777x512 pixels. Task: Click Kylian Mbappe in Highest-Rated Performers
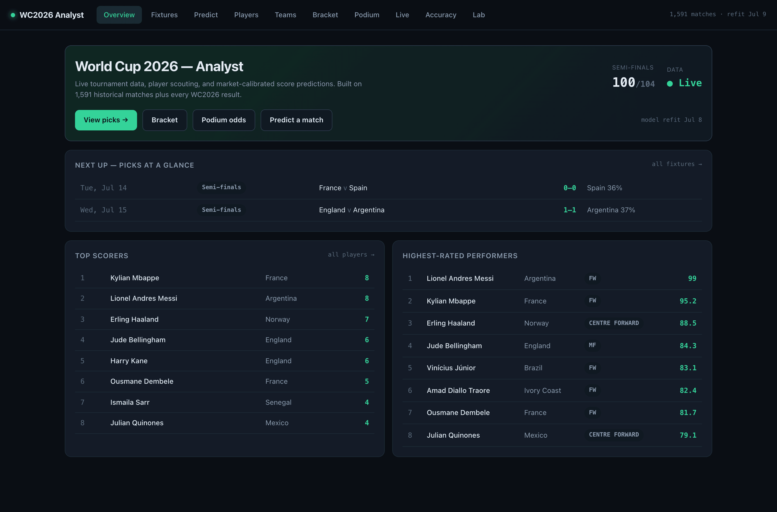[552, 301]
